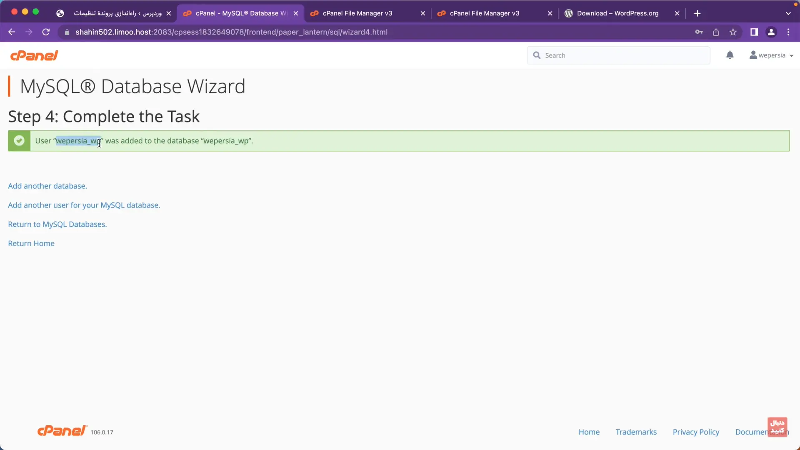Click the footer cPanel logo
This screenshot has height=450, width=800.
coord(62,430)
